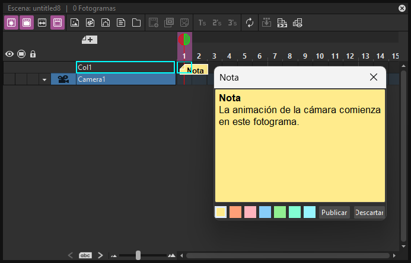Click the folder icon in the toolbar
Image resolution: width=411 pixels, height=263 pixels.
tap(136, 23)
